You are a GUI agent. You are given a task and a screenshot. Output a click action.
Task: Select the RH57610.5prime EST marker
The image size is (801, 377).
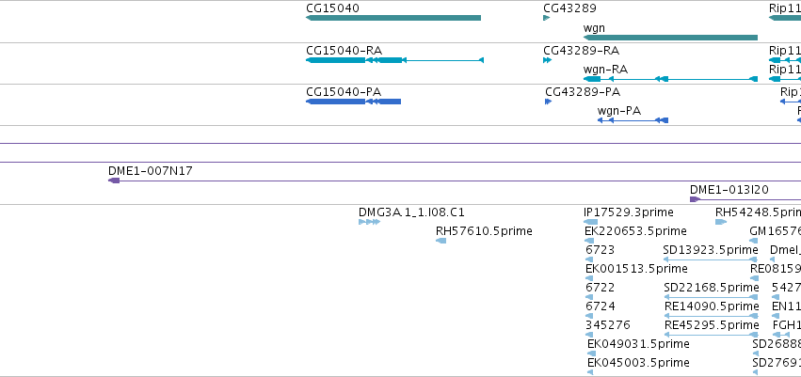(441, 241)
